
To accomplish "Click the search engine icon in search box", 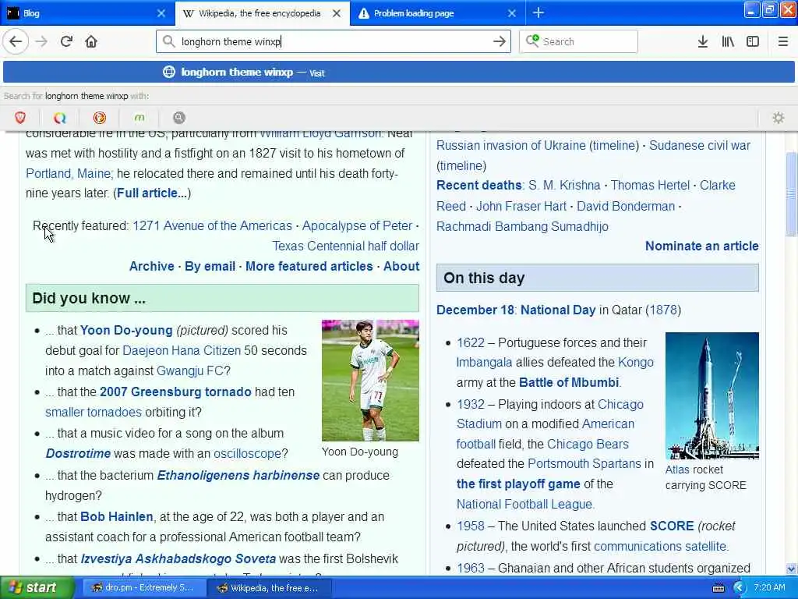I will 532,41.
